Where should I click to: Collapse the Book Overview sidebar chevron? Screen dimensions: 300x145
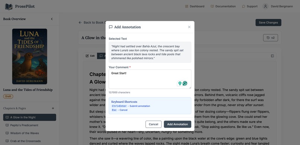click(52, 19)
